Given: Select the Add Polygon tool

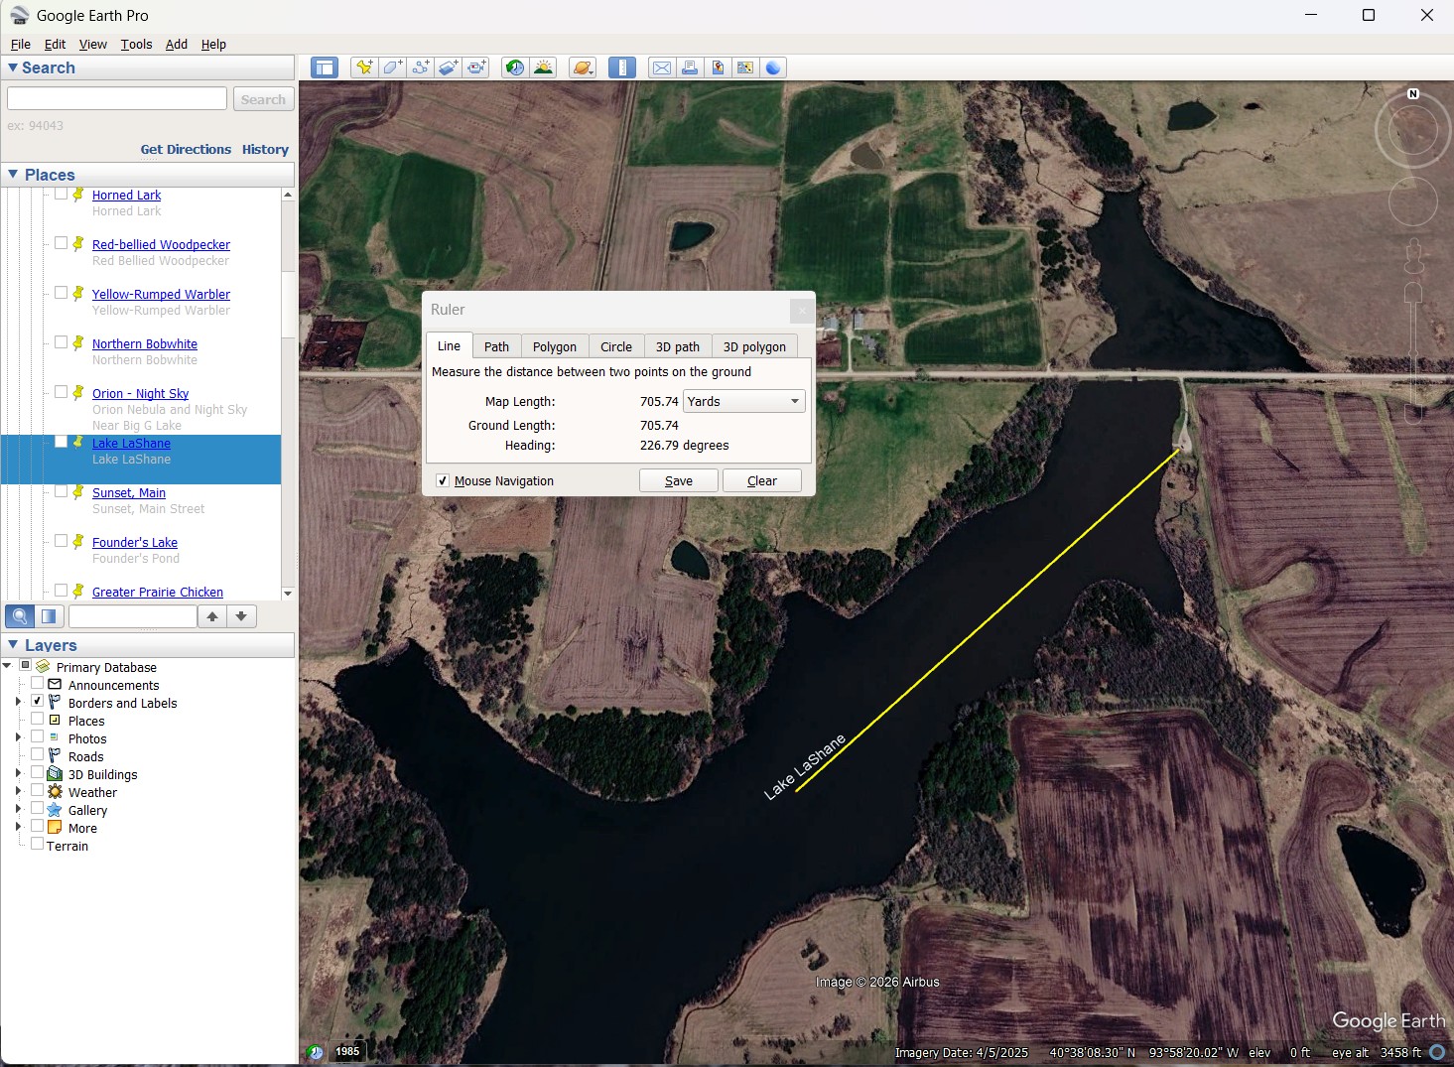Looking at the screenshot, I should click(x=393, y=67).
